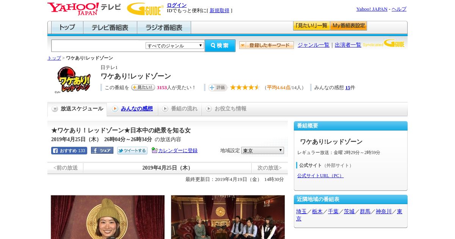Select 栃木 in nearby regions
This screenshot has height=239, width=455.
coord(317,212)
